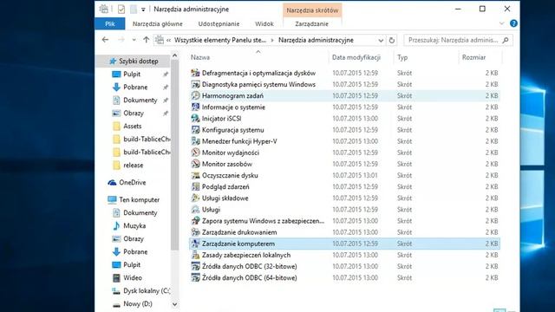
Task: Open Dokumenty under Szybki dostęp
Action: tap(140, 101)
